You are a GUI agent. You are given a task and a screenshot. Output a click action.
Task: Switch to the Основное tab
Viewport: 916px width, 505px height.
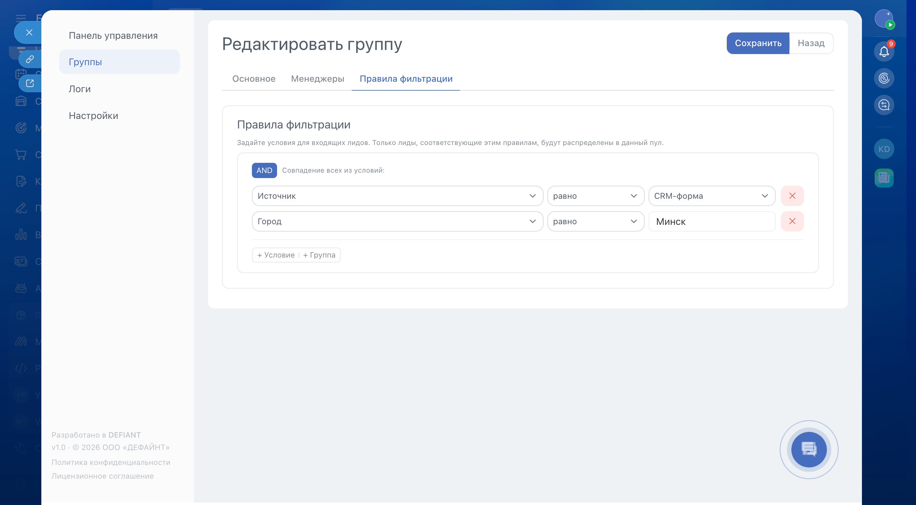point(253,79)
